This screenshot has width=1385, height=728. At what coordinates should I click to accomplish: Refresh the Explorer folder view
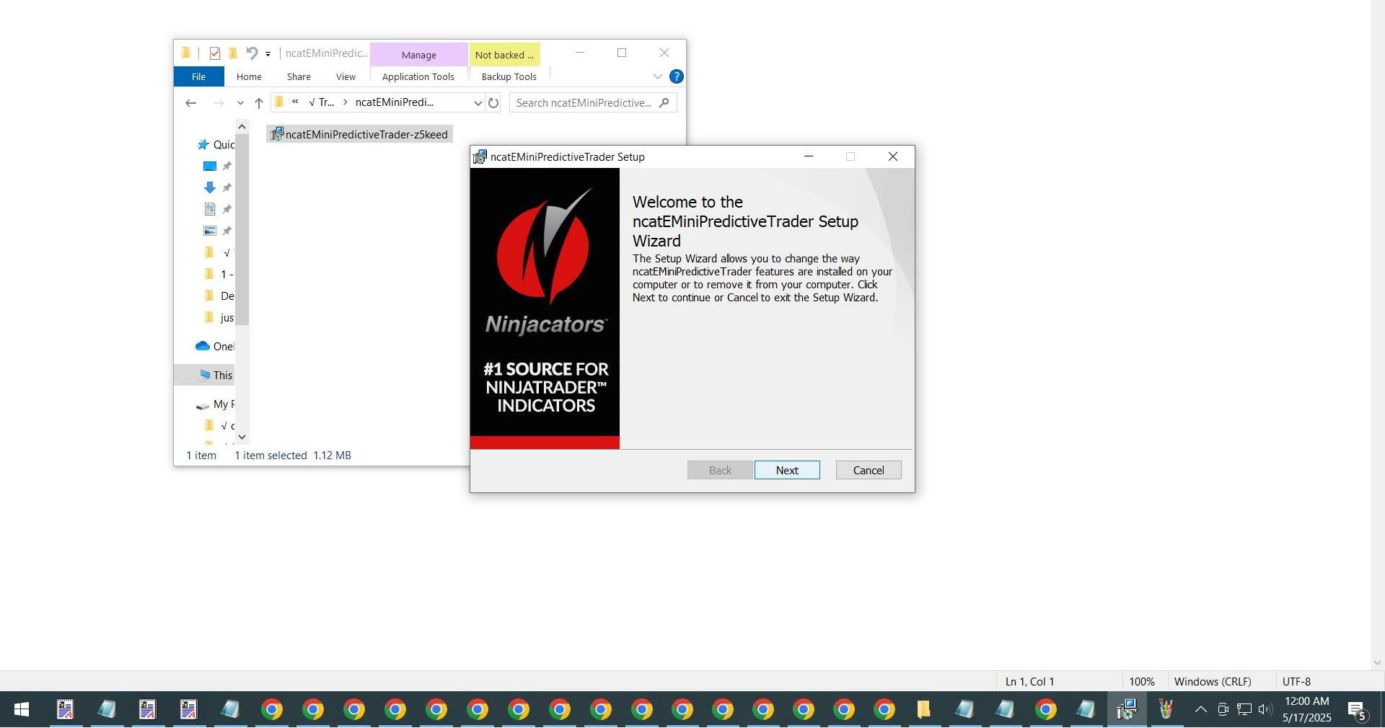click(x=493, y=103)
